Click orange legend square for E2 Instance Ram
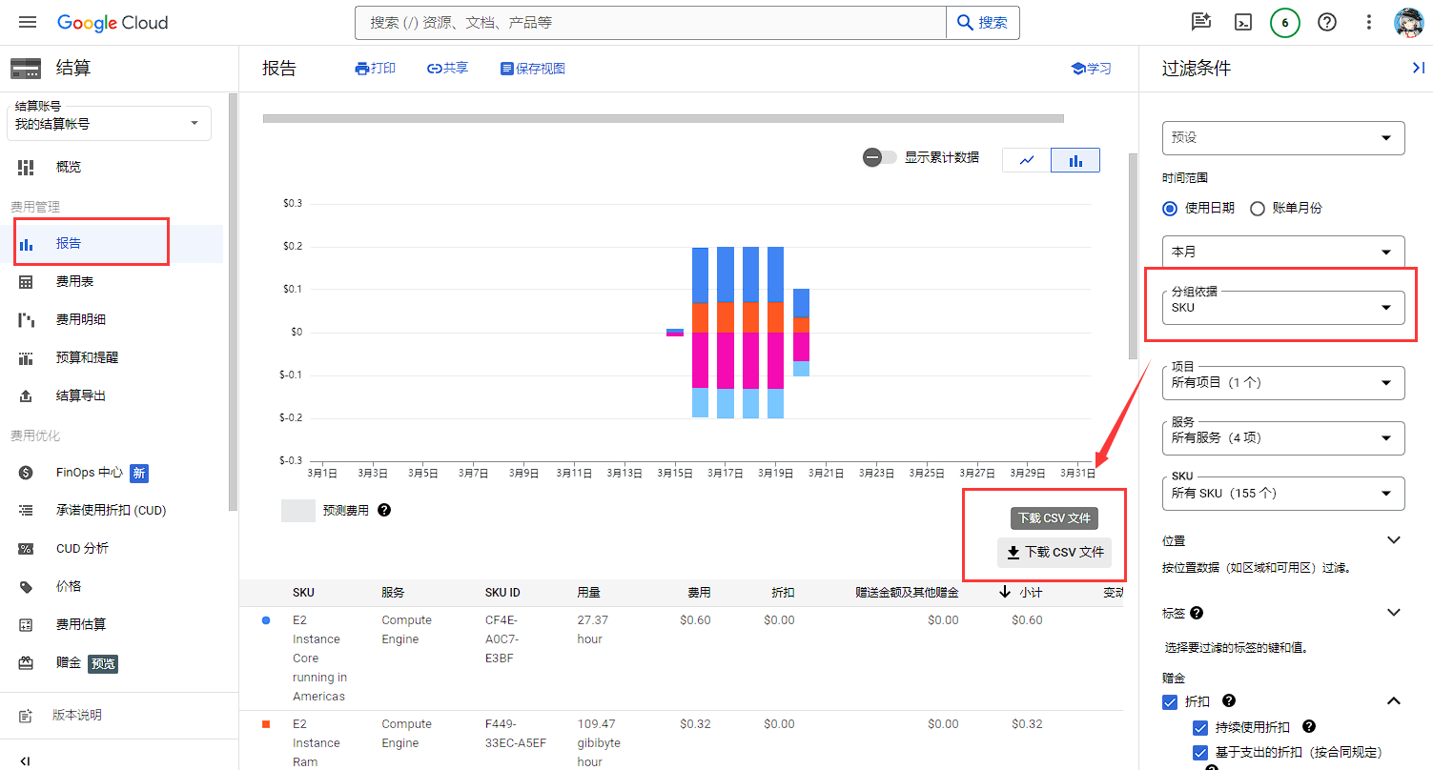 click(266, 724)
